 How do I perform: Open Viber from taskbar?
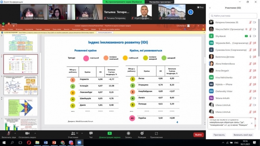click(x=71, y=142)
